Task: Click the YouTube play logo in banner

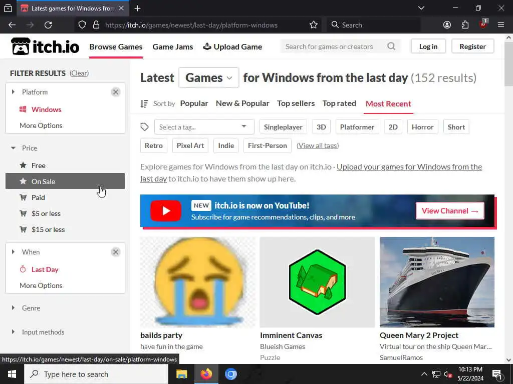Action: tap(165, 210)
